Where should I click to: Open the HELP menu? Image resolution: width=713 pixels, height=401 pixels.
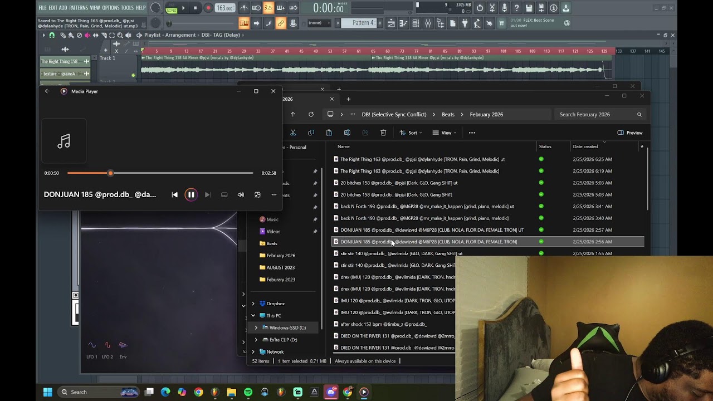point(140,8)
